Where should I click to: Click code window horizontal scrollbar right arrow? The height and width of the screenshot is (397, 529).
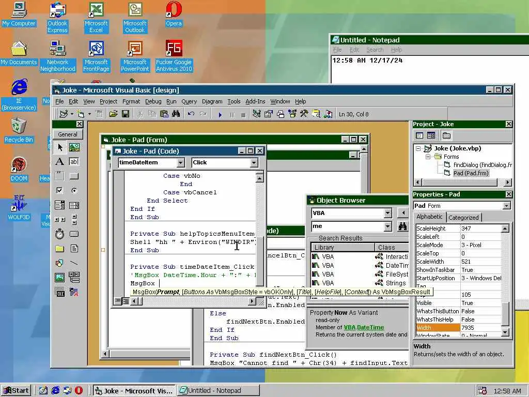(x=252, y=301)
